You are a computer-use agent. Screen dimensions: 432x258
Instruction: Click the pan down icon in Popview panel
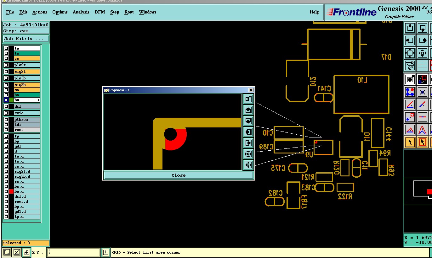point(248,121)
